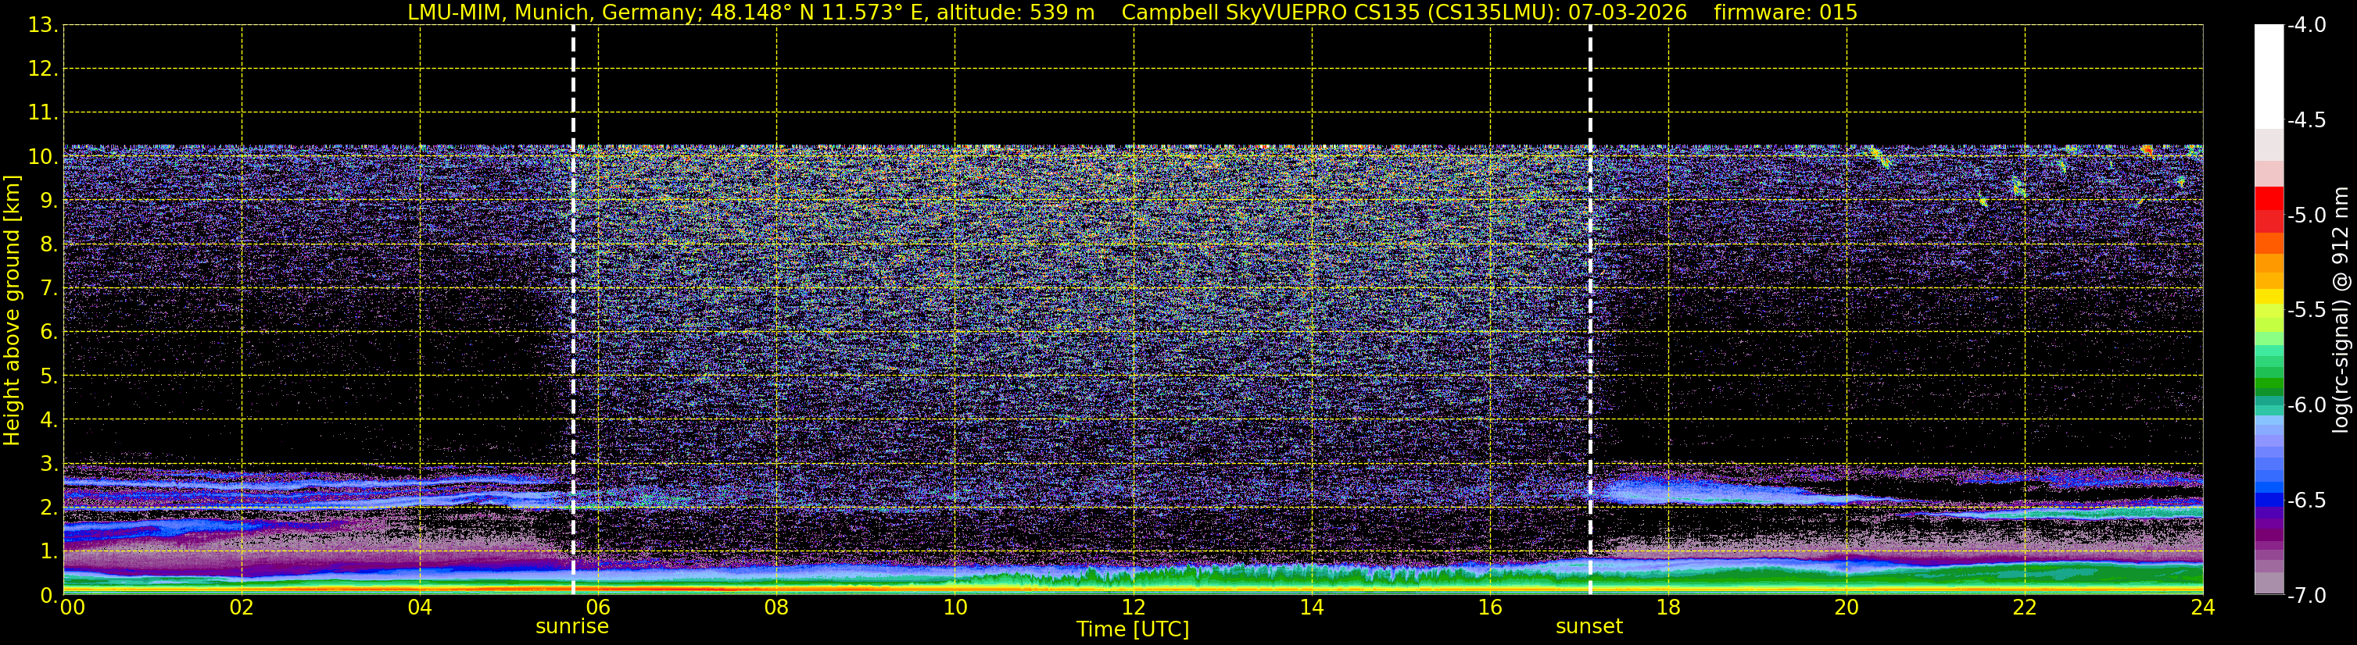This screenshot has height=645, width=2357.
Task: Click the x-axis tick '24'
Action: [x=2203, y=608]
